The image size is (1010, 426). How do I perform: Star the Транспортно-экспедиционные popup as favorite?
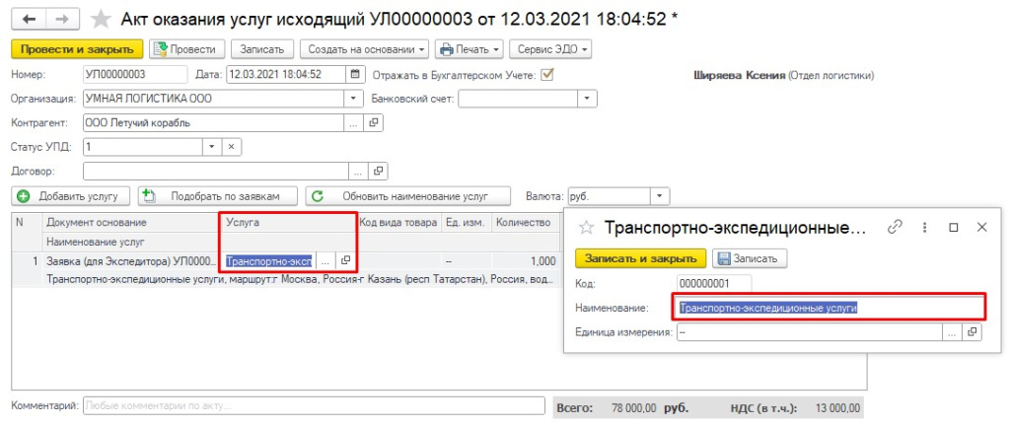pyautogui.click(x=586, y=227)
